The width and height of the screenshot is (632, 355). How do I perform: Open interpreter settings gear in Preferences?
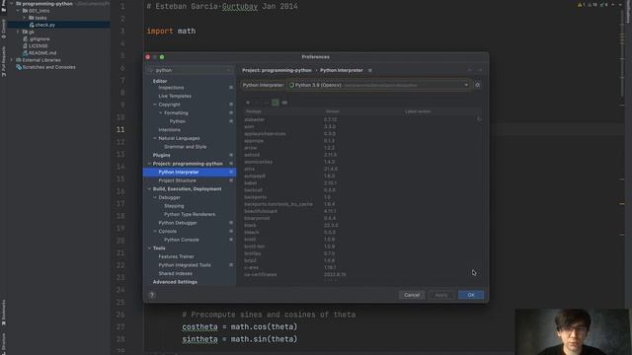pos(478,85)
